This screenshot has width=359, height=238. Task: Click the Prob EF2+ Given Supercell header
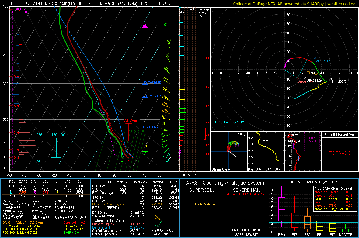[x=333, y=188]
